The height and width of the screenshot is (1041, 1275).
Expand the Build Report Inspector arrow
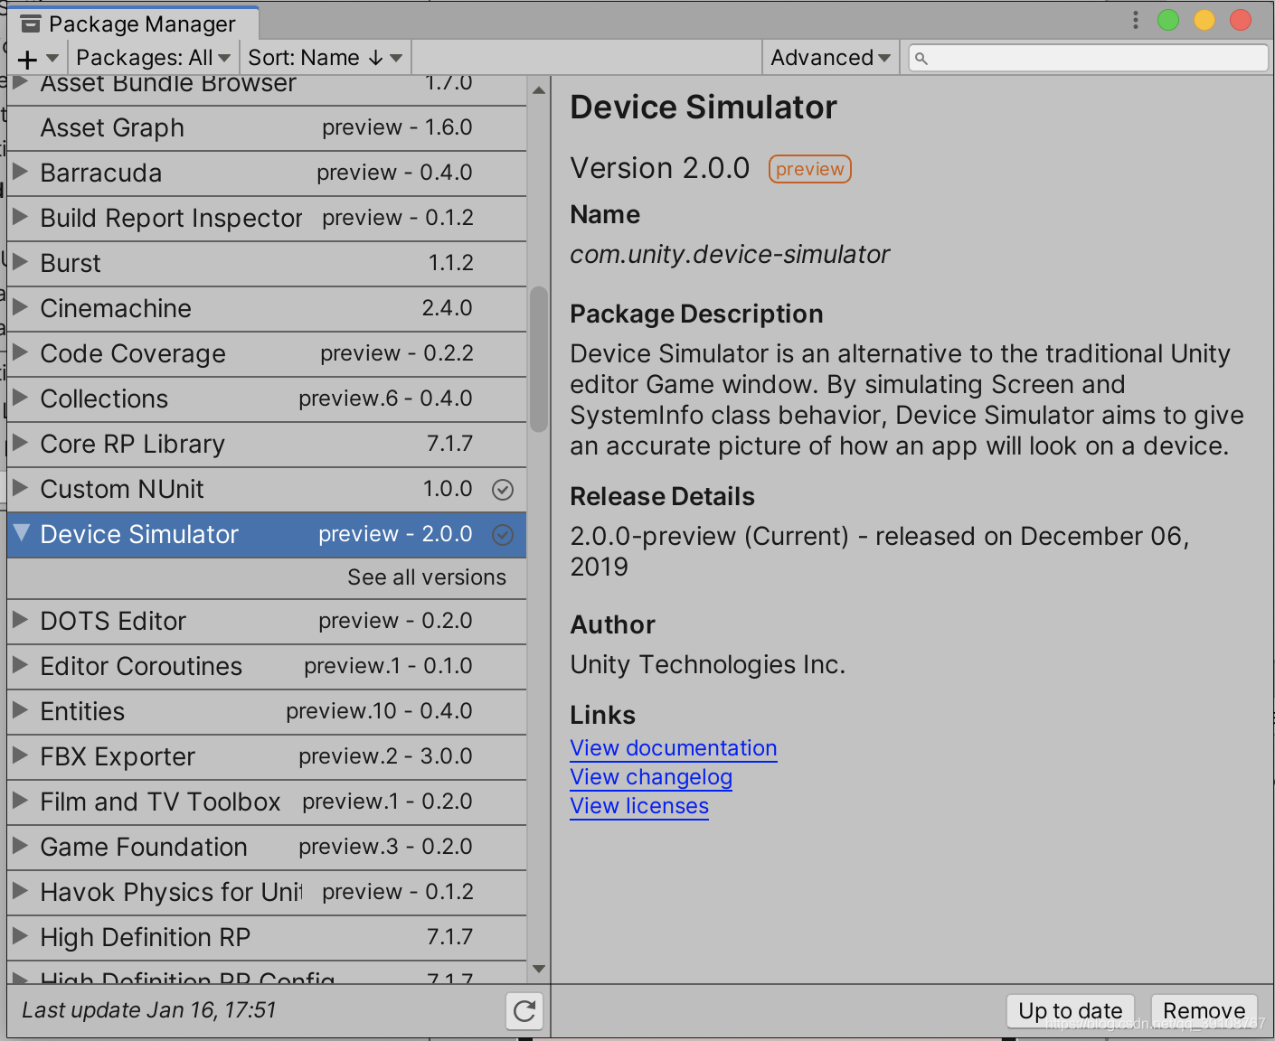tap(20, 216)
